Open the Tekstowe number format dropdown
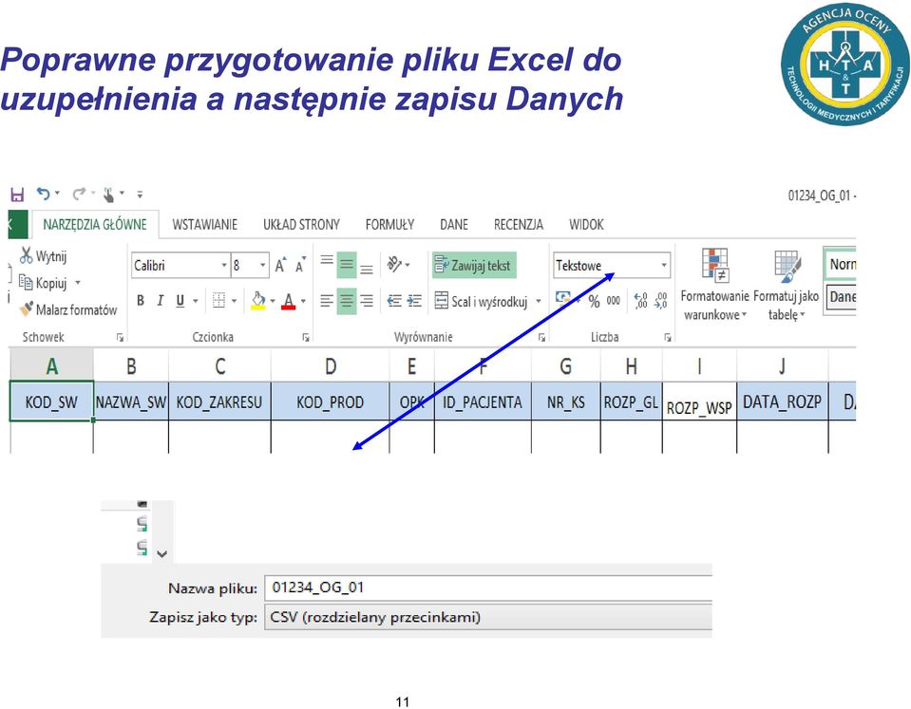 (663, 266)
